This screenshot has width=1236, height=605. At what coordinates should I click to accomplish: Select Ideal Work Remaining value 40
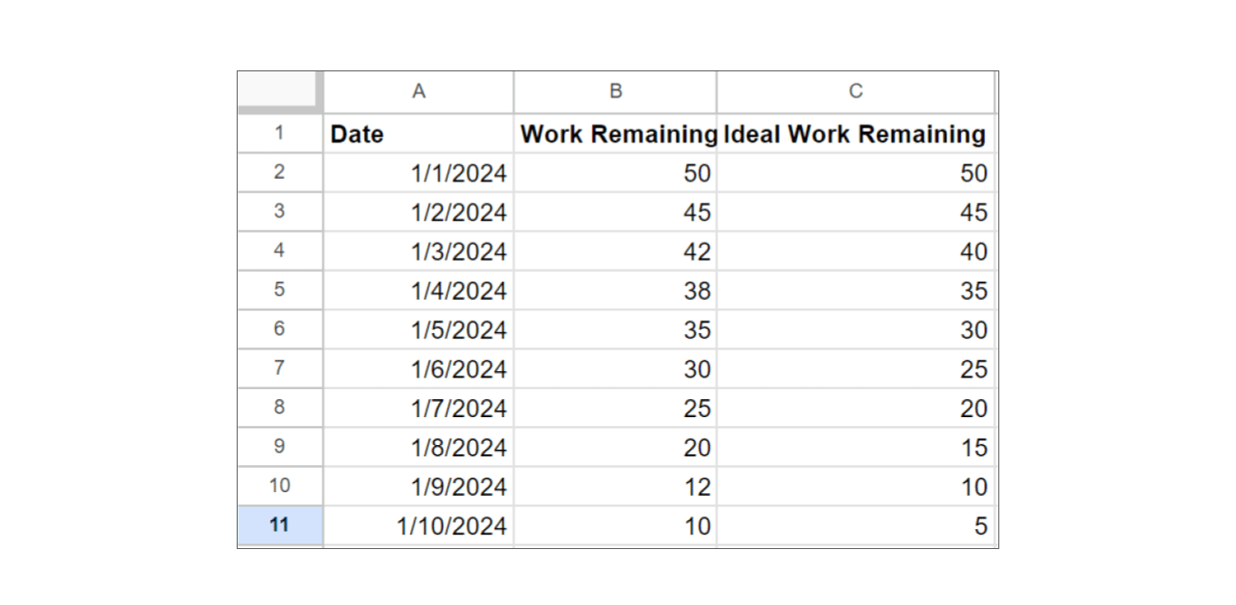(856, 251)
